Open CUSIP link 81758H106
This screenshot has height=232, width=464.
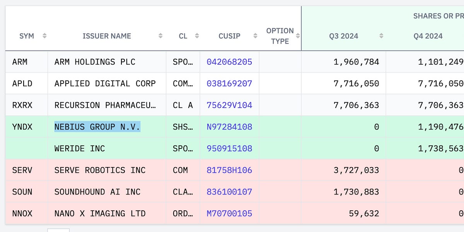pos(229,170)
